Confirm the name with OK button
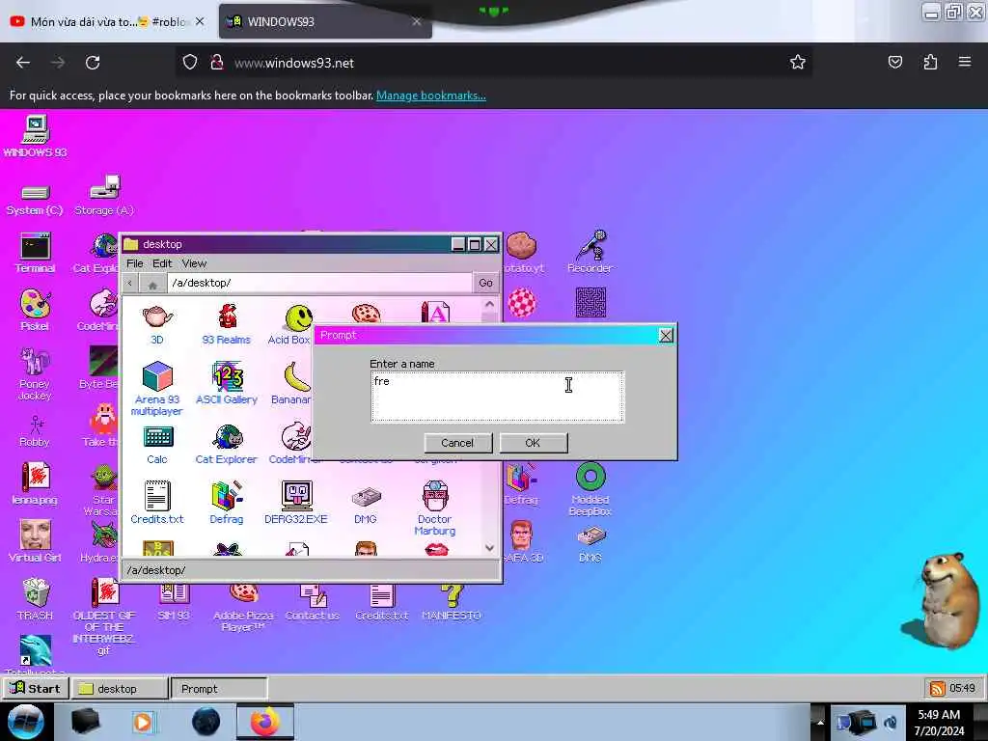Screen dimensions: 988x741 [x=533, y=443]
